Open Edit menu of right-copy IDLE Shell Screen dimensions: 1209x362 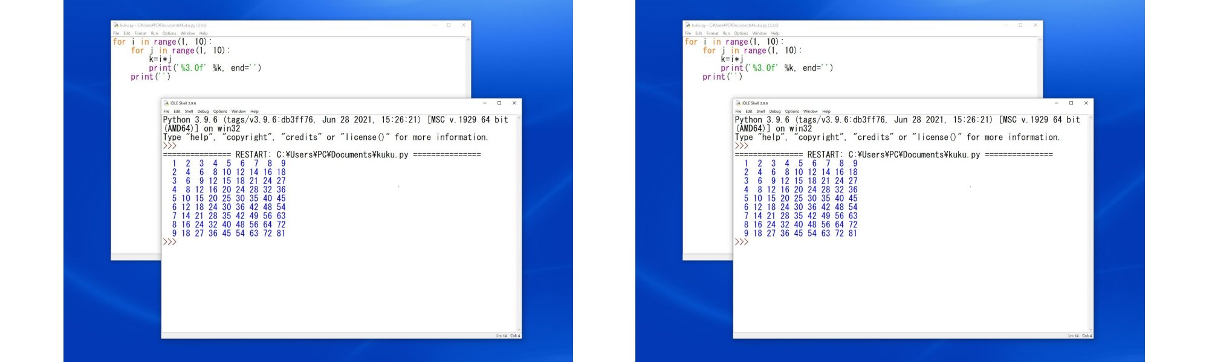point(749,111)
